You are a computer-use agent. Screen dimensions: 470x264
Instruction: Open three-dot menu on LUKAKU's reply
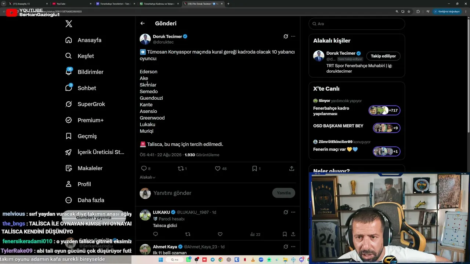point(293,212)
